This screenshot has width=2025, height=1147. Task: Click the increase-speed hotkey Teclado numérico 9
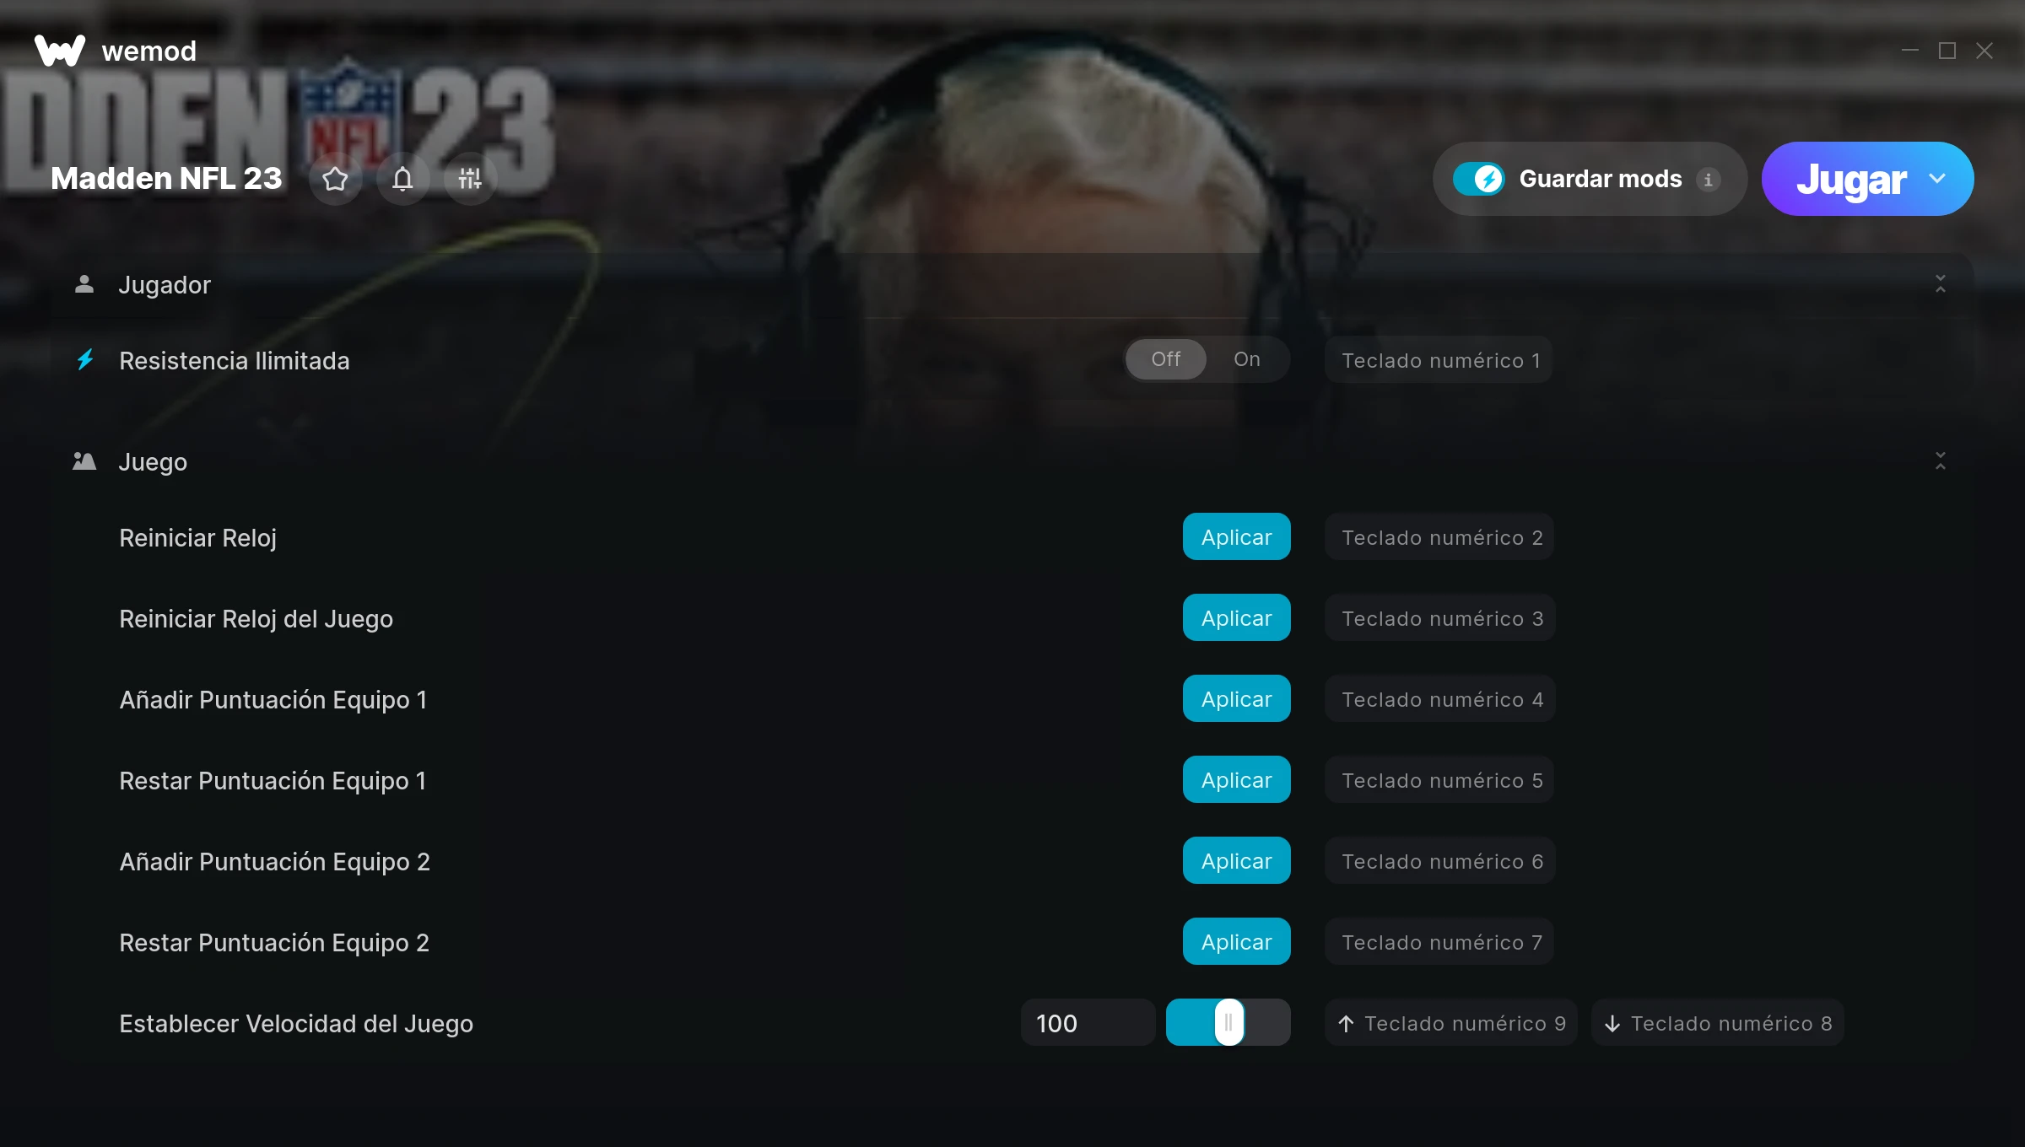point(1451,1023)
